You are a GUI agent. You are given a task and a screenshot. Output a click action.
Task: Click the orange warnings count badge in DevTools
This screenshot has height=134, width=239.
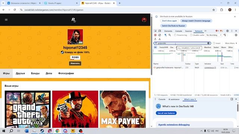pos(221,31)
